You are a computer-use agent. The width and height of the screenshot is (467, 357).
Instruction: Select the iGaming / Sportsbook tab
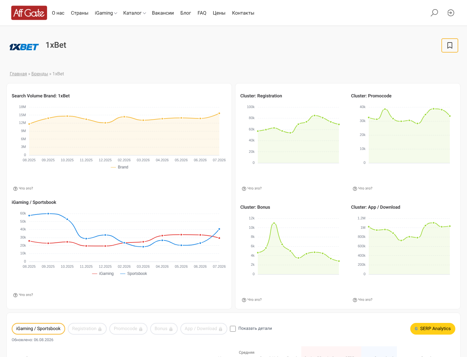click(38, 329)
